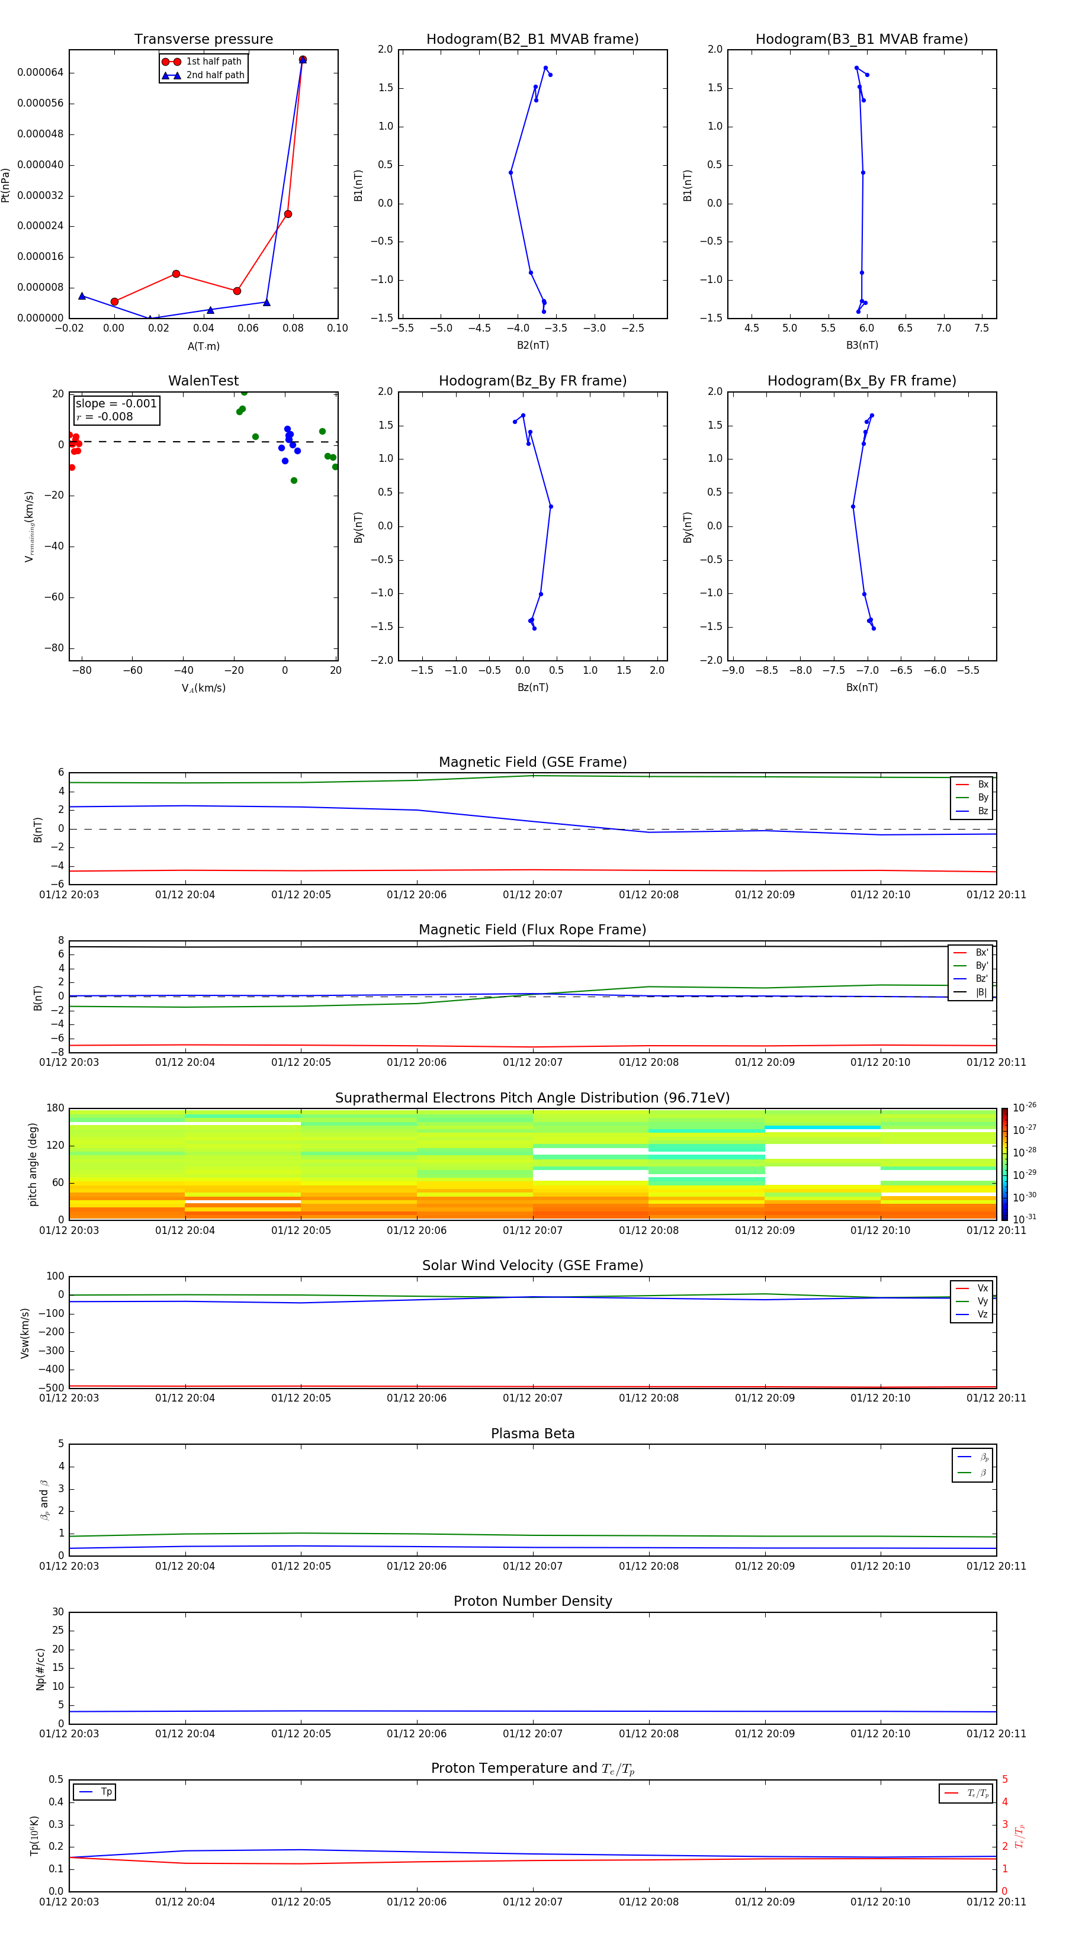Click the 'Hodogram(Bx_By FR frame)' title
This screenshot has width=1066, height=1954.
click(862, 381)
